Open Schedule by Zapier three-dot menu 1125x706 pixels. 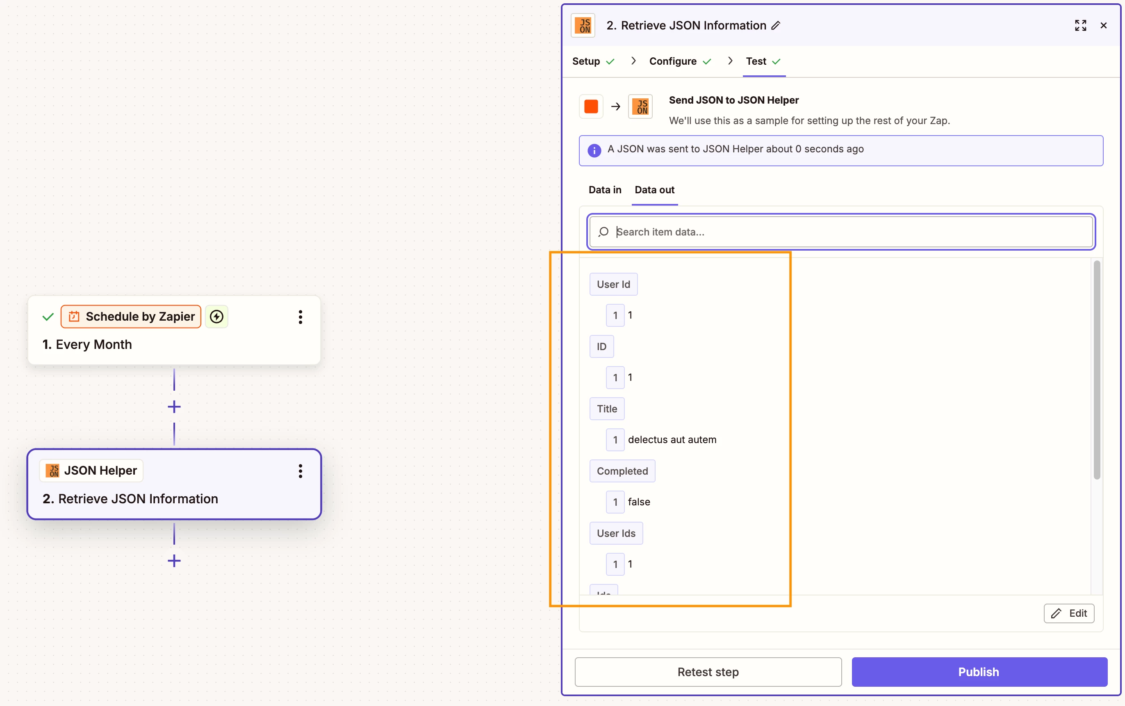pyautogui.click(x=301, y=317)
